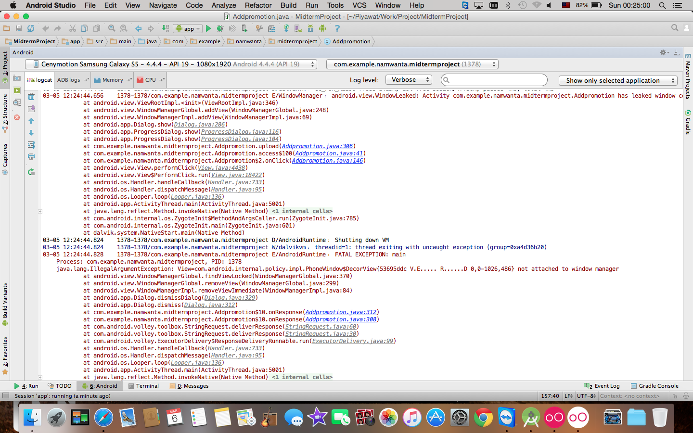Click the red terminate application icon
Image resolution: width=693 pixels, height=433 pixels.
17,117
